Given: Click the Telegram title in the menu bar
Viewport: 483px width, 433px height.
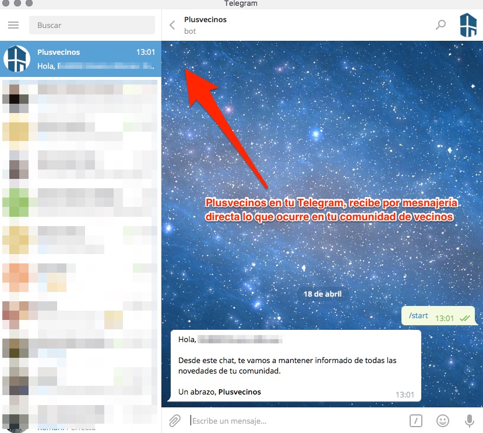Looking at the screenshot, I should [241, 3].
